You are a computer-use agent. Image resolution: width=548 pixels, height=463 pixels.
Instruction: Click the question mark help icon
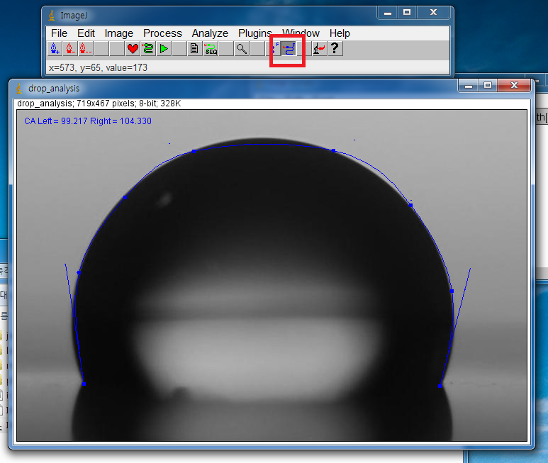coord(335,49)
